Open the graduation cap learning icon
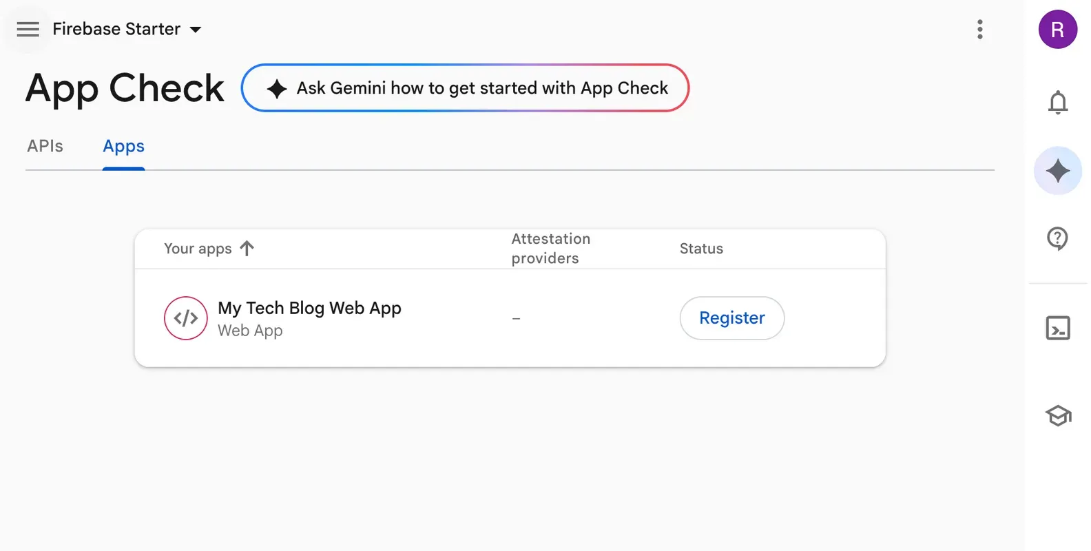 tap(1058, 415)
